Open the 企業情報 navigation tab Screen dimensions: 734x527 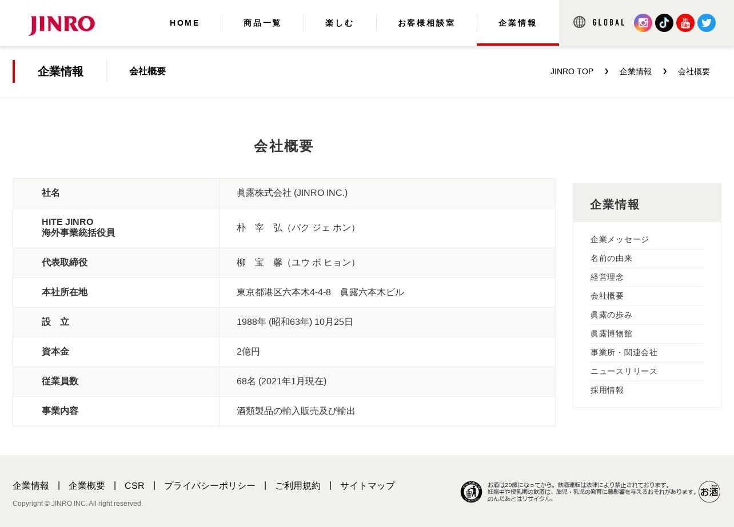coord(518,23)
